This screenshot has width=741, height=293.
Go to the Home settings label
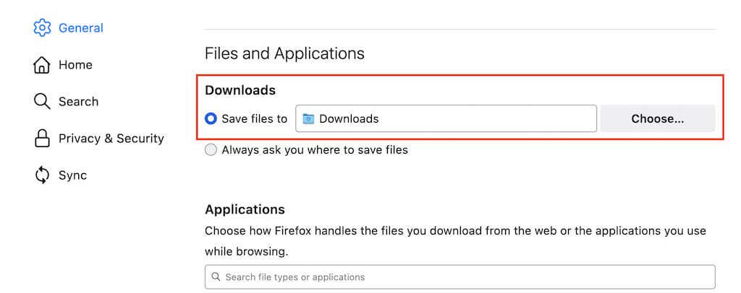click(75, 65)
